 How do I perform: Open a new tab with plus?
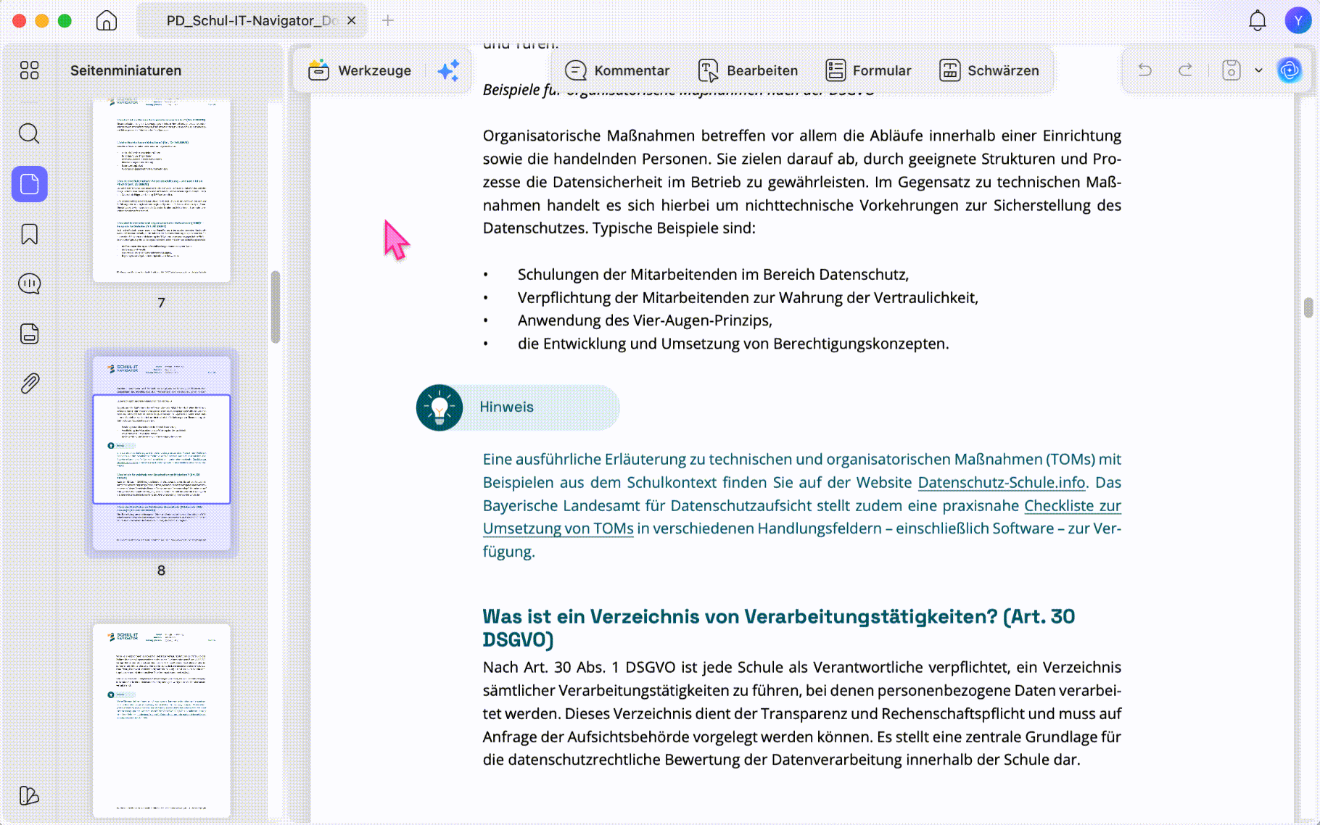[388, 20]
